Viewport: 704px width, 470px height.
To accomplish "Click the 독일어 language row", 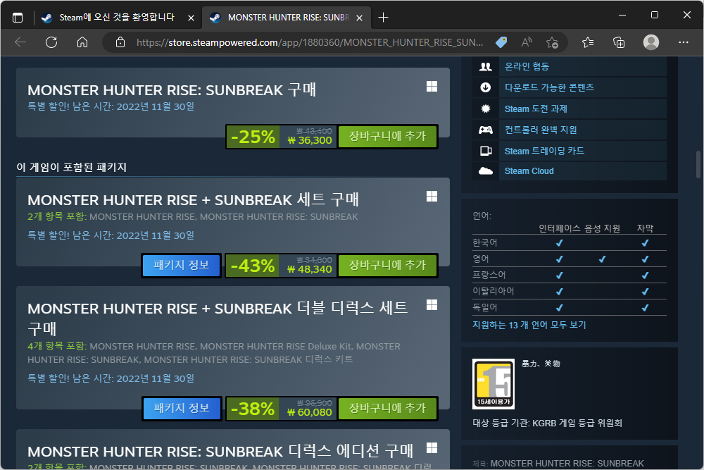I will pyautogui.click(x=570, y=307).
